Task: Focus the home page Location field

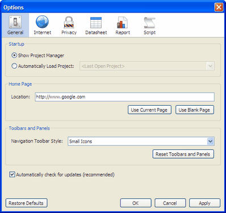Action: 124,97
